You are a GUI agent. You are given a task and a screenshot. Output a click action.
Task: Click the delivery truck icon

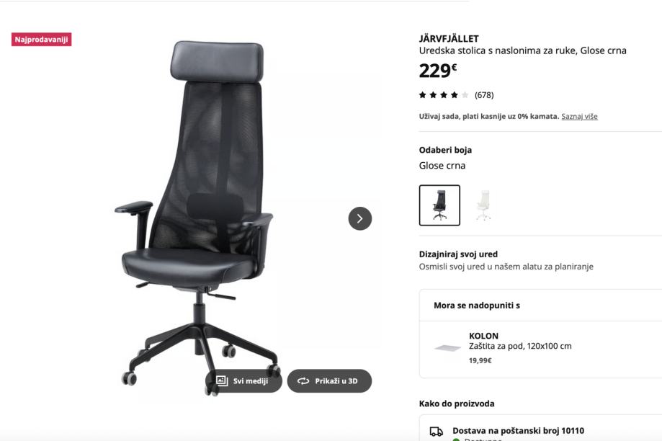[436, 432]
